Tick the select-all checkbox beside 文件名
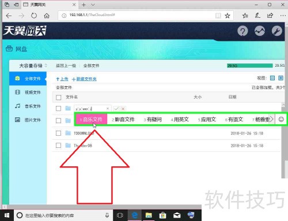 [x=58, y=97]
